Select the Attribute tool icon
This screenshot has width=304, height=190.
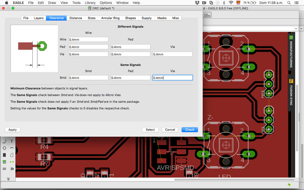coord(12,169)
